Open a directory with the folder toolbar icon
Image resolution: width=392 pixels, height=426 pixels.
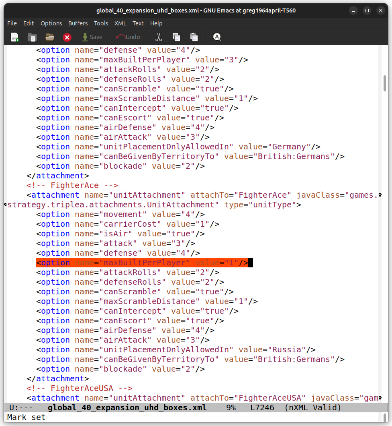click(49, 37)
